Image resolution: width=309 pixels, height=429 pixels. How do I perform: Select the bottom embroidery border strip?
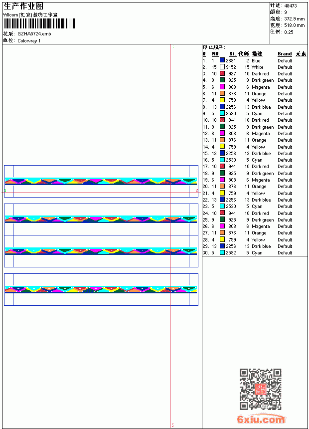tap(101, 289)
